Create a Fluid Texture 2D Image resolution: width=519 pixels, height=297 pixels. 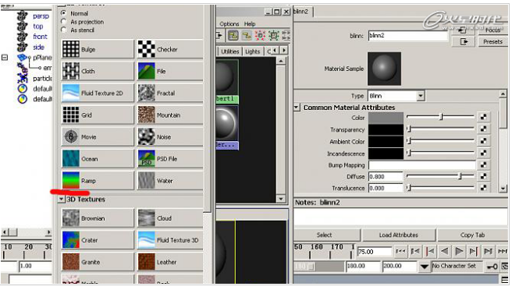coord(98,93)
